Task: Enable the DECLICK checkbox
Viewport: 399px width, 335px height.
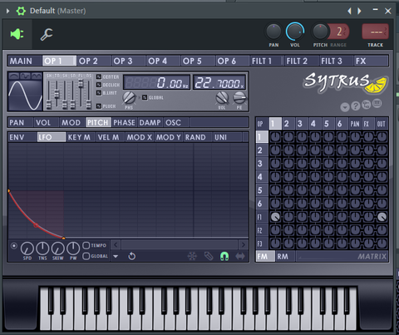Action: click(x=99, y=85)
